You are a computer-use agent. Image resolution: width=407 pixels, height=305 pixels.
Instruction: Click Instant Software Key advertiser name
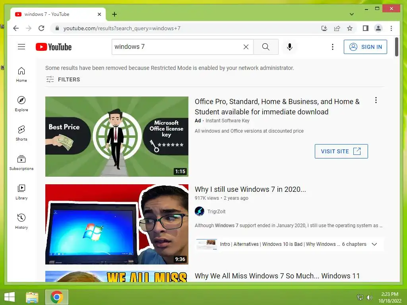point(227,121)
